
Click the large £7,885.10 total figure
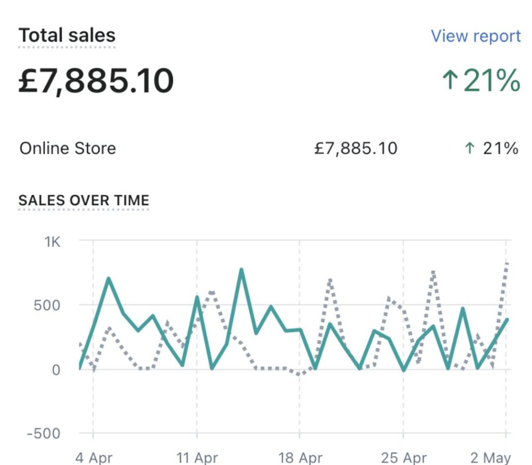click(96, 81)
